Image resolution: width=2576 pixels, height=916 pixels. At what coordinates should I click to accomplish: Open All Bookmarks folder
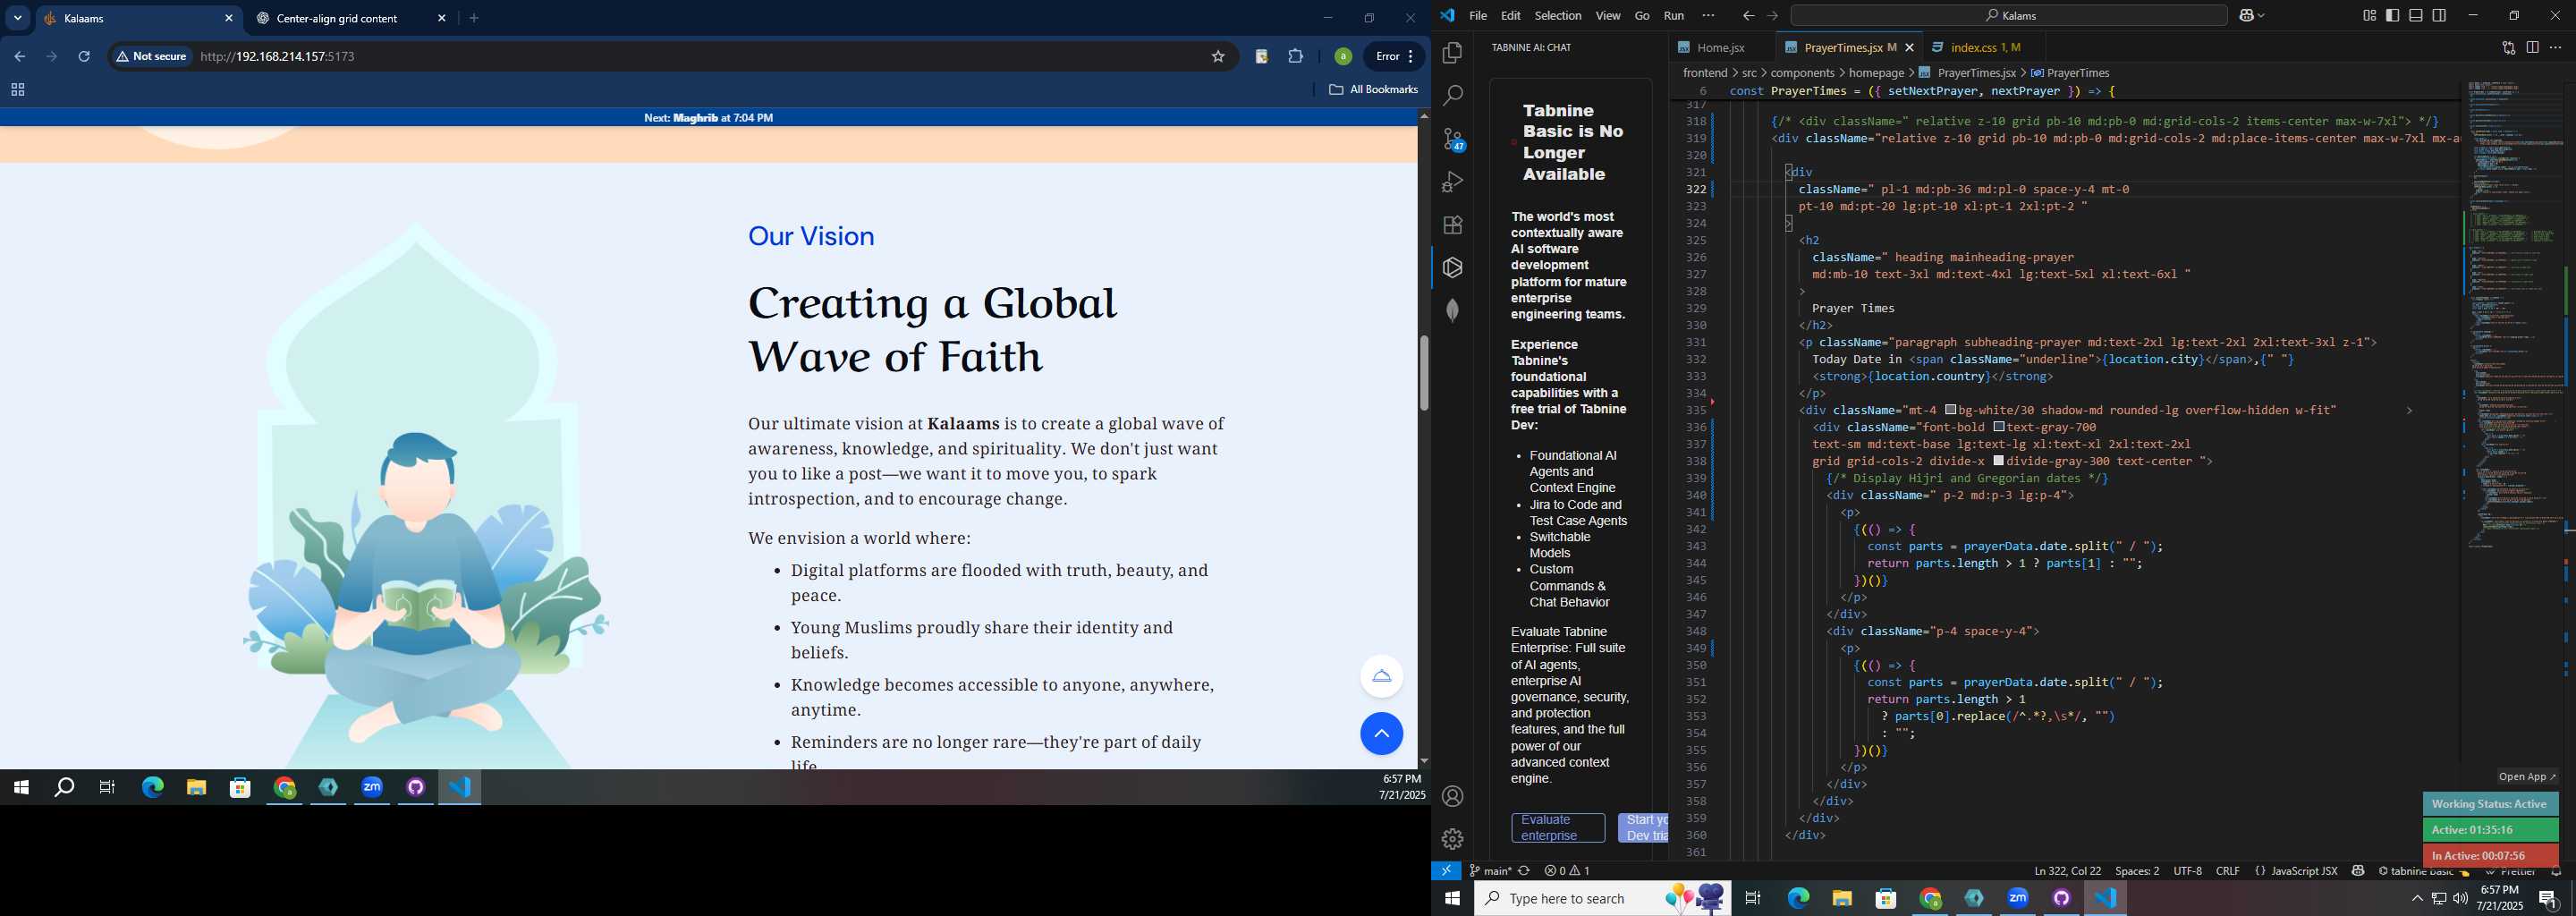[1372, 90]
